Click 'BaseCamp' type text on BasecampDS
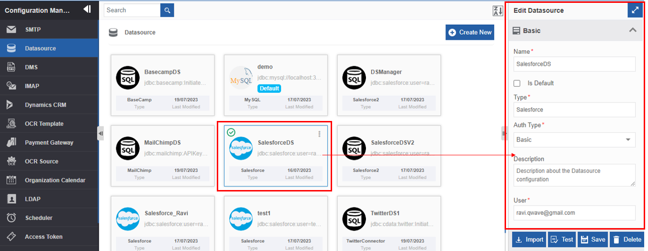 (139, 100)
